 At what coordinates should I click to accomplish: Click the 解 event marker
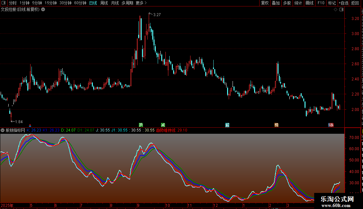(x=227, y=125)
